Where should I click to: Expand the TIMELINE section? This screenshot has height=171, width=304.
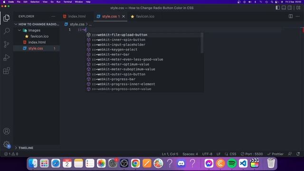click(x=37, y=148)
